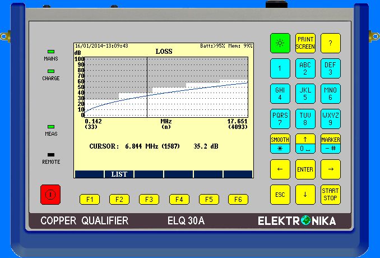Viewport: 380px width, 258px height.
Task: Tap the F6 function key
Action: click(238, 199)
